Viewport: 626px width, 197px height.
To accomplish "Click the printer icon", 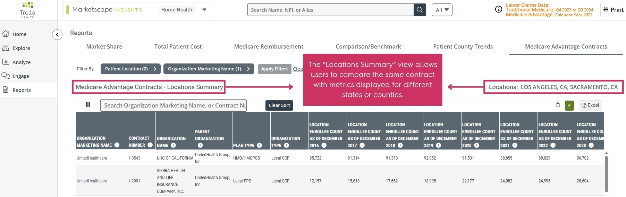I will (606, 9).
